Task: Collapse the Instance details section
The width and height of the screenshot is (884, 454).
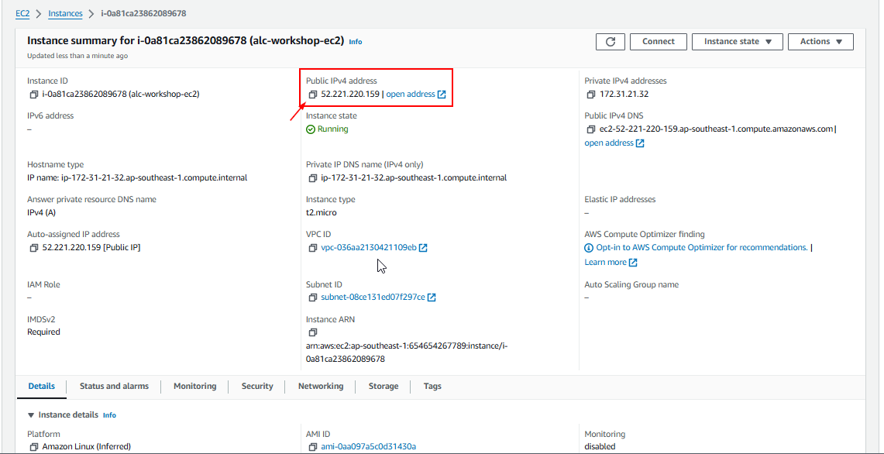Action: pyautogui.click(x=32, y=415)
